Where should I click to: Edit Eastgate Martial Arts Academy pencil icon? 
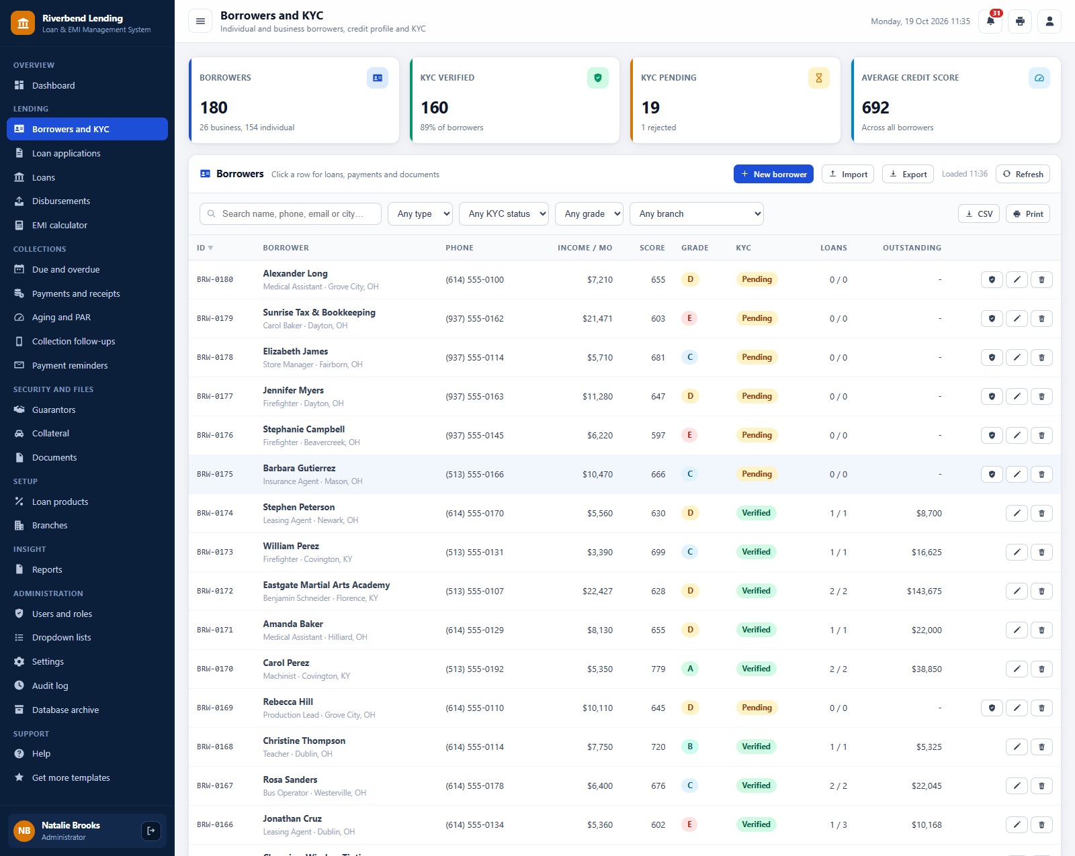1017,591
